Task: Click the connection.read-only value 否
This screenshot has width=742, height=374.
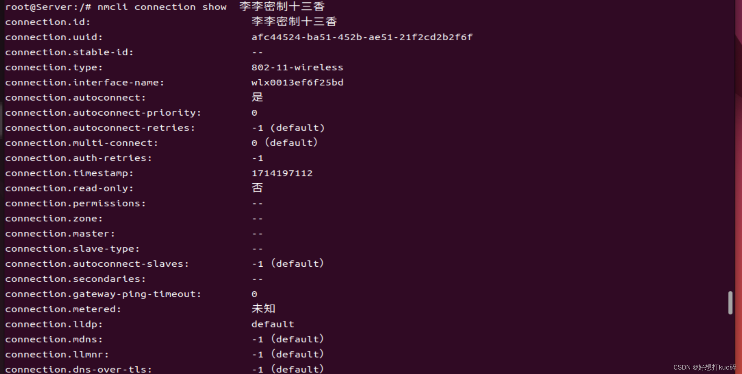Action: tap(257, 188)
